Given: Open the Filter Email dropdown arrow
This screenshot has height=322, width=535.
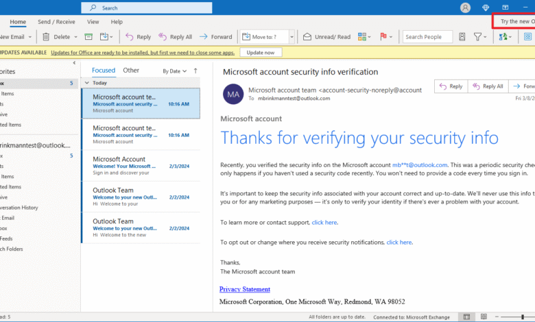Looking at the screenshot, I should (485, 37).
